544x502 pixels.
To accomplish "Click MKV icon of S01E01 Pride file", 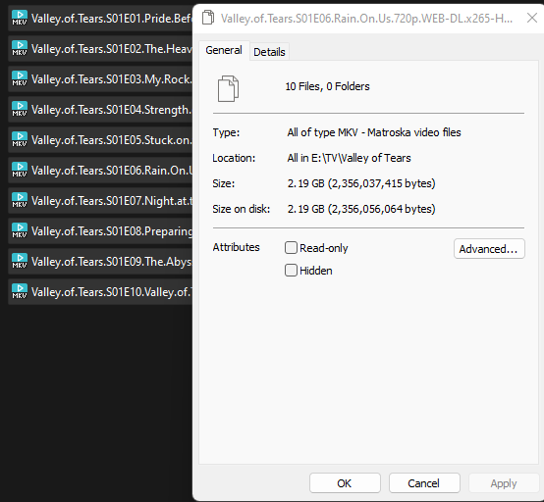I will pos(20,18).
